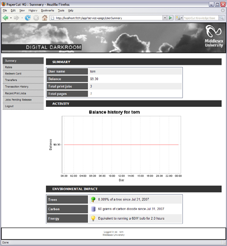Click the green Back arrow button
This screenshot has width=227, height=246.
(x=6, y=18)
